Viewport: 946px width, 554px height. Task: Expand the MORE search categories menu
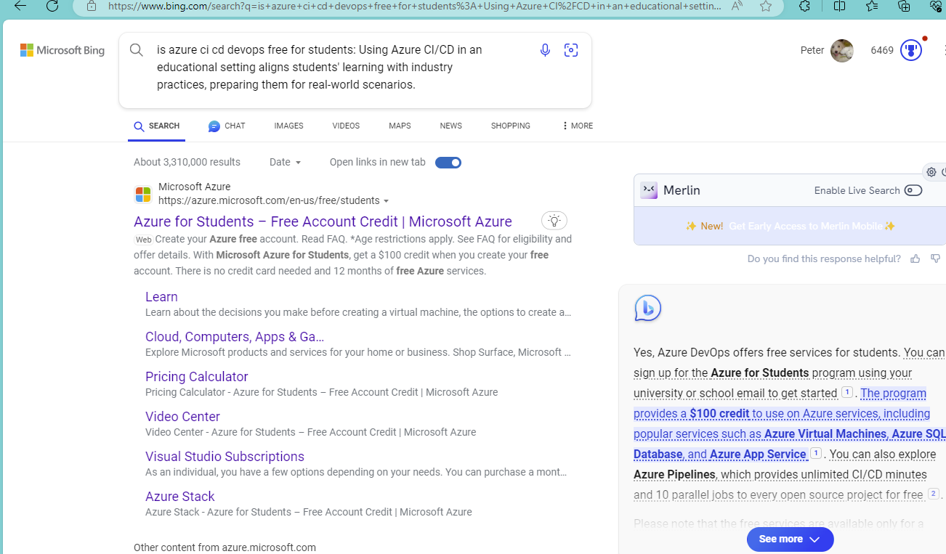pyautogui.click(x=577, y=126)
